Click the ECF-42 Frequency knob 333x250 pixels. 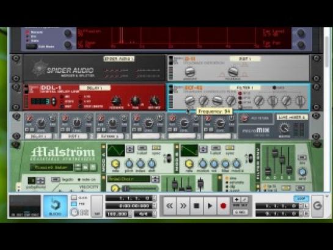pos(189,101)
